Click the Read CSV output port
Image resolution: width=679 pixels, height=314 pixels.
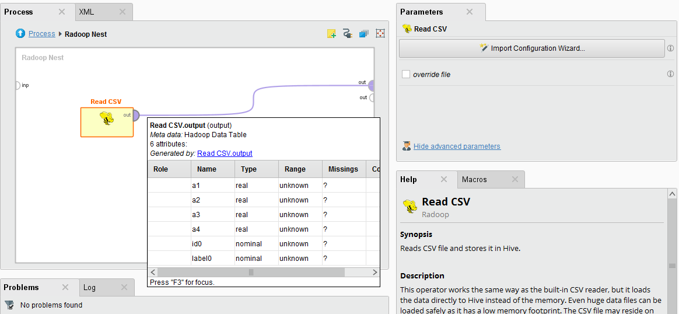point(136,116)
